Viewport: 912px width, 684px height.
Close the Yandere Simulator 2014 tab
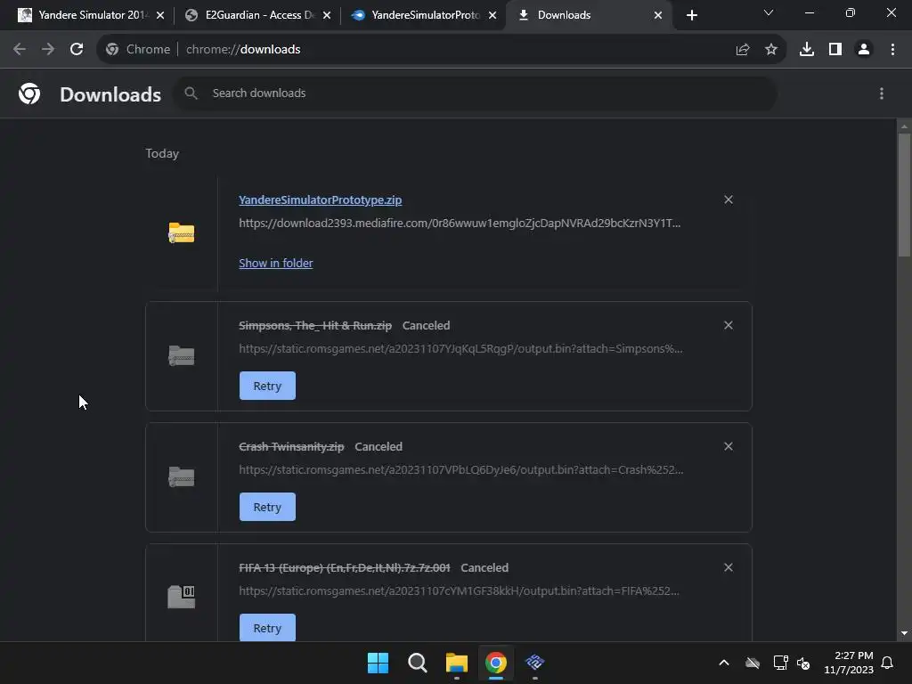pyautogui.click(x=160, y=15)
